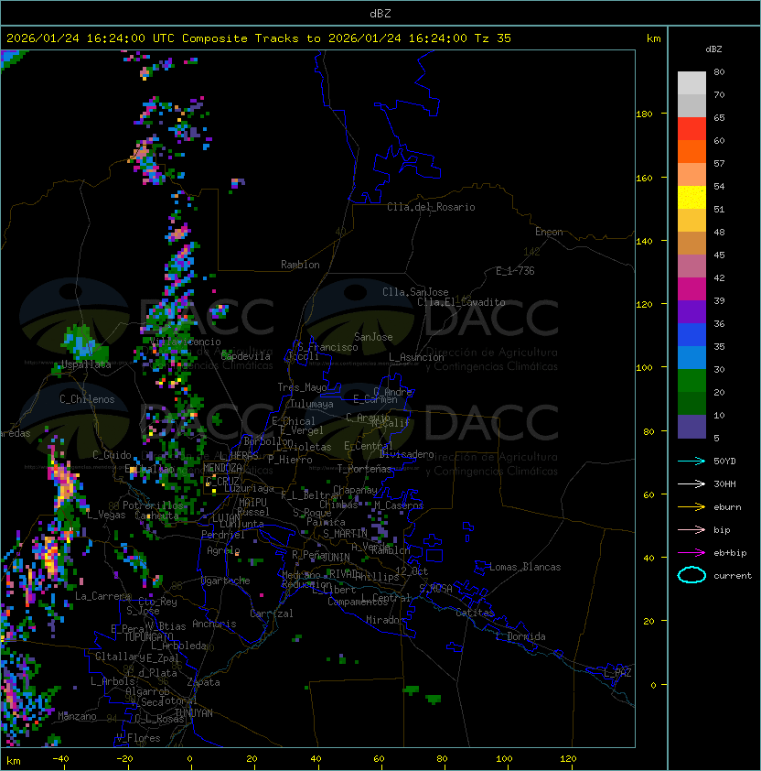Select the green 20-30 dBZ legend swatch
The width and height of the screenshot is (761, 771).
click(x=691, y=381)
